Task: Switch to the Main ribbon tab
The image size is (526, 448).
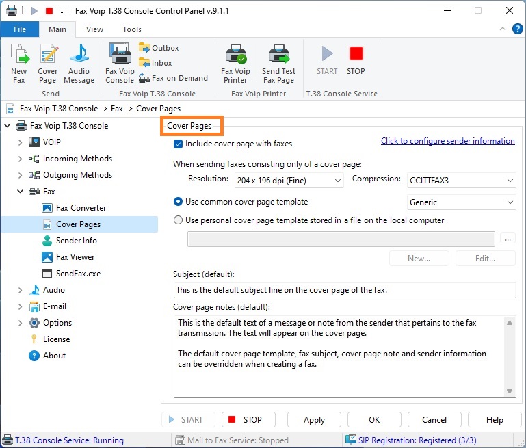Action: coord(57,29)
